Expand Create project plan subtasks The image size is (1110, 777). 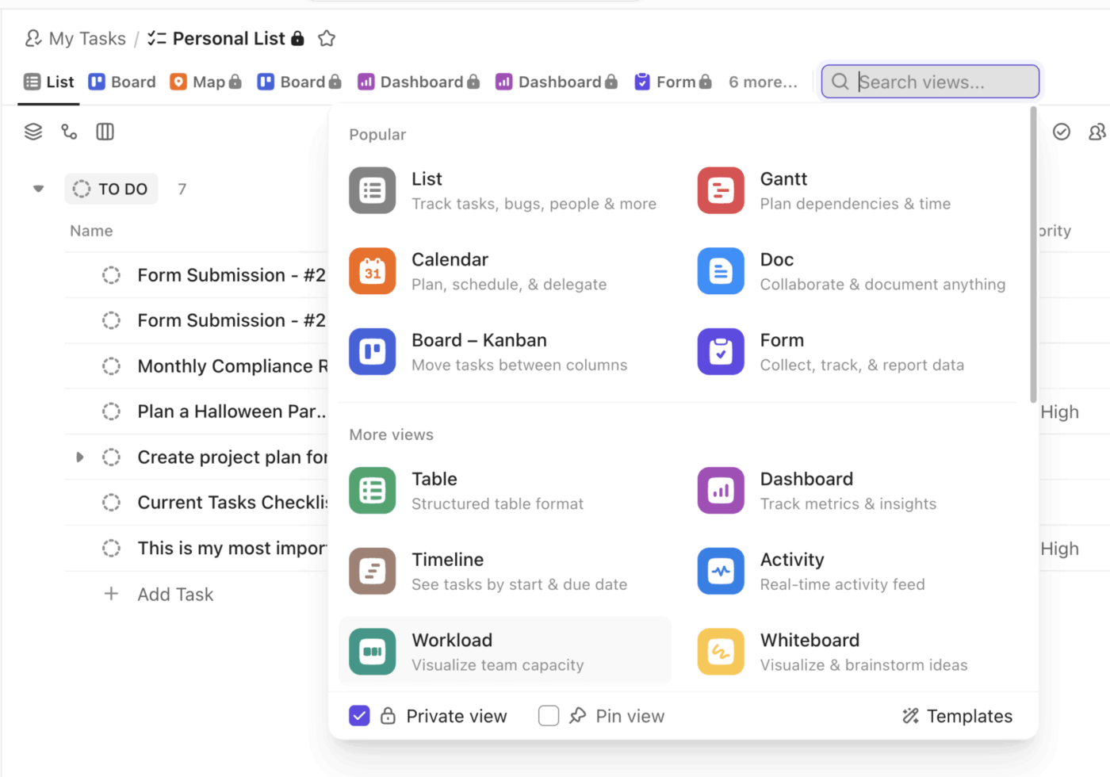[x=79, y=457]
